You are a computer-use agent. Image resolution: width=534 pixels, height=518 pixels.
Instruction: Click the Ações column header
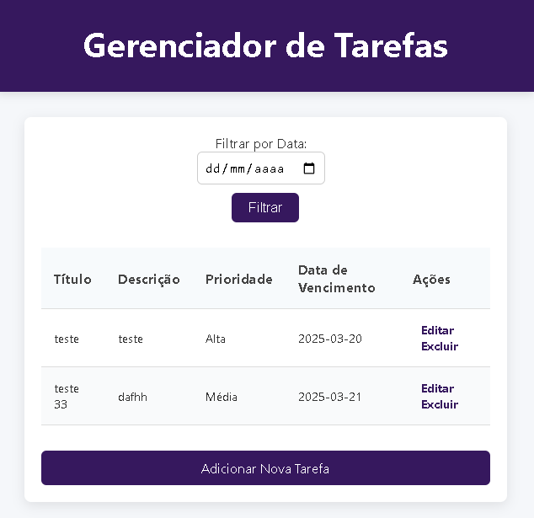coord(431,279)
